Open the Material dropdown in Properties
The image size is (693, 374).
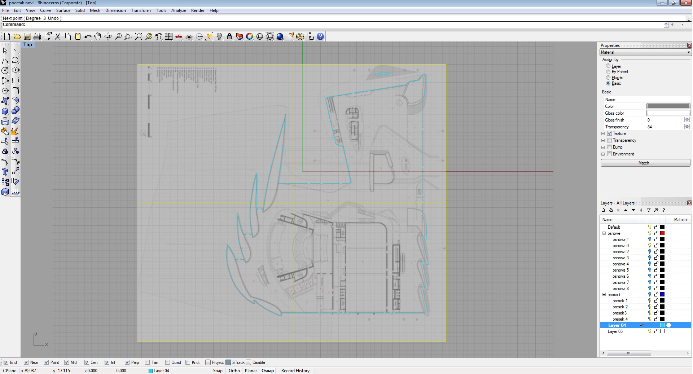pos(645,52)
